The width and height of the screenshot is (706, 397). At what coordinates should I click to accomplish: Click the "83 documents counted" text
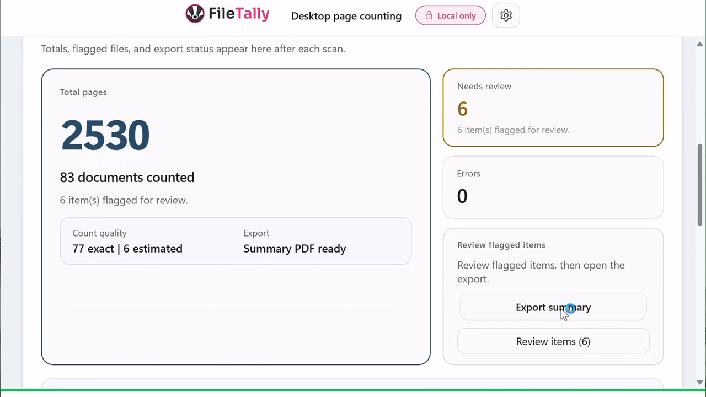coord(127,177)
